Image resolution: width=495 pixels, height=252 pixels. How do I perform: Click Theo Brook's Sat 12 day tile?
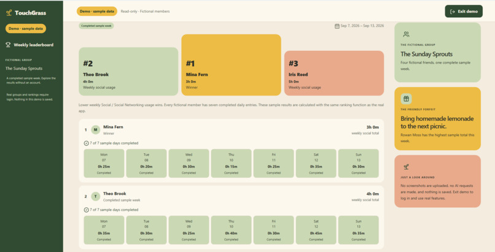click(316, 230)
